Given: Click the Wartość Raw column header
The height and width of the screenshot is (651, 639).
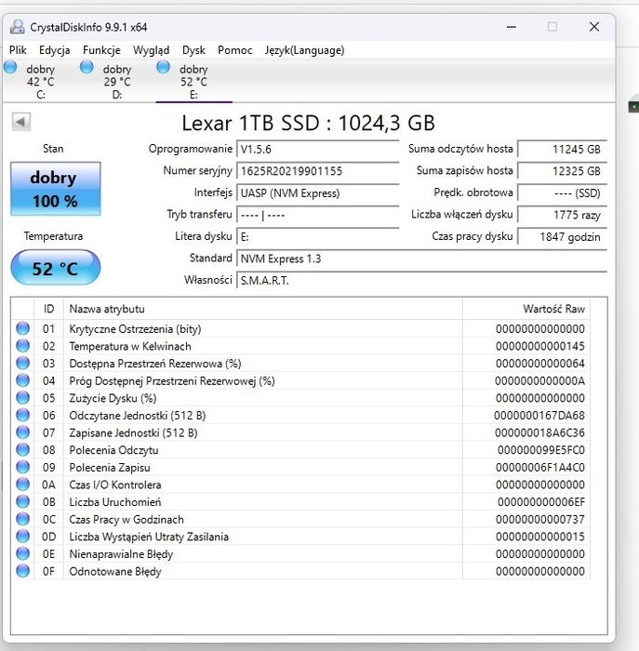Looking at the screenshot, I should pos(526,309).
